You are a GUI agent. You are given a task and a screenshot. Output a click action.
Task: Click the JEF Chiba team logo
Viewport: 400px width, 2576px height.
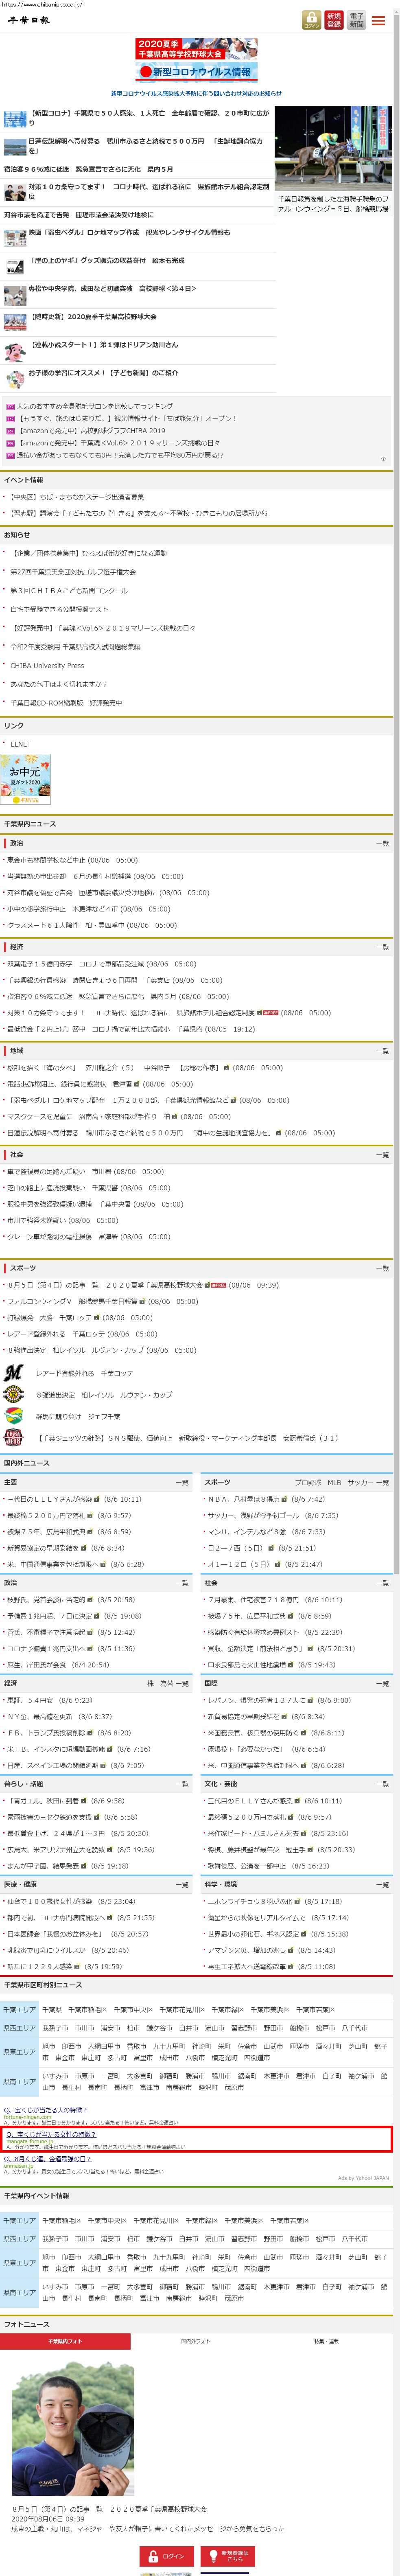pyautogui.click(x=14, y=1416)
